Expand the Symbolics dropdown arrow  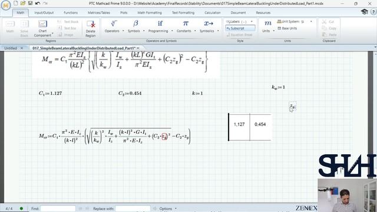click(218, 31)
